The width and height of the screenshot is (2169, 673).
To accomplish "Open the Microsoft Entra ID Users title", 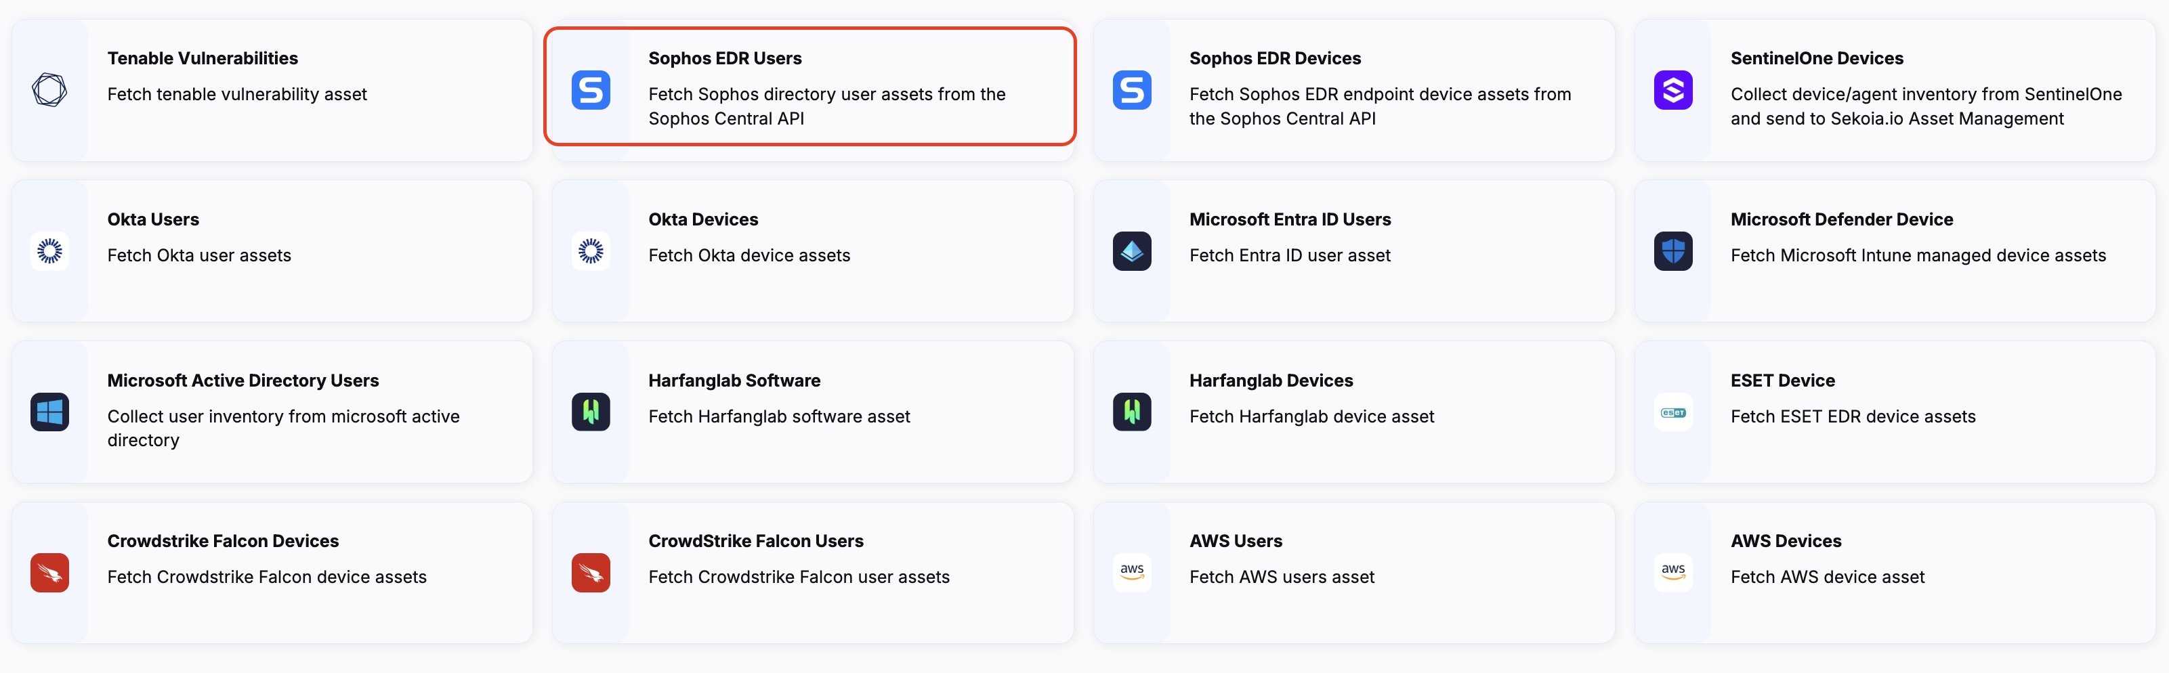I will coord(1290,219).
